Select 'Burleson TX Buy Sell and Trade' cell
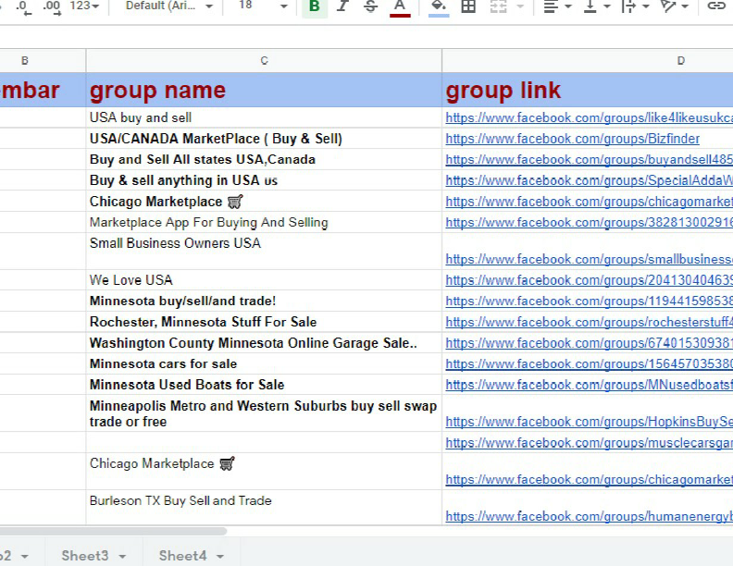733x566 pixels. [264, 508]
